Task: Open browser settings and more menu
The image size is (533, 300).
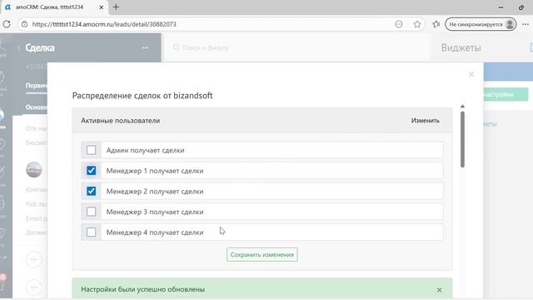Action: 526,24
